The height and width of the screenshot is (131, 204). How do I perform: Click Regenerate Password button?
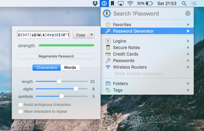(56, 56)
